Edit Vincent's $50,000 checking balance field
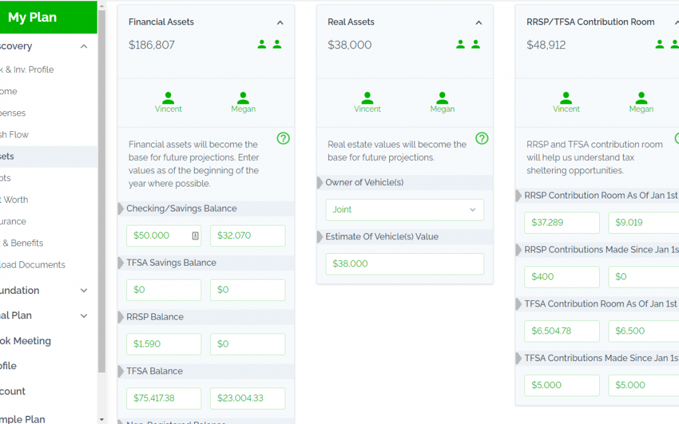Screen dimensions: 679x424 pyautogui.click(x=163, y=236)
